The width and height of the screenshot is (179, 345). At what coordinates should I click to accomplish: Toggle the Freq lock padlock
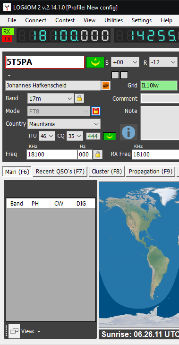(x=98, y=155)
